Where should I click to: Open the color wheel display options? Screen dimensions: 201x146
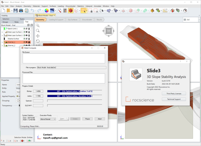[47, 11]
